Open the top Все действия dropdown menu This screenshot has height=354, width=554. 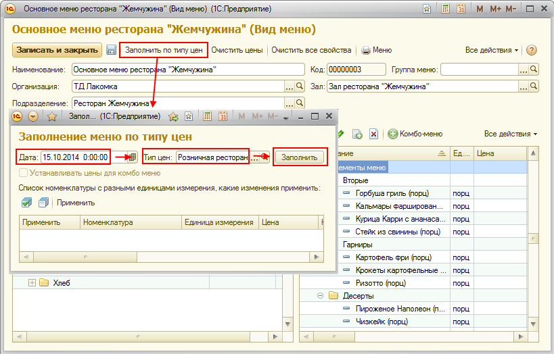[x=492, y=51]
